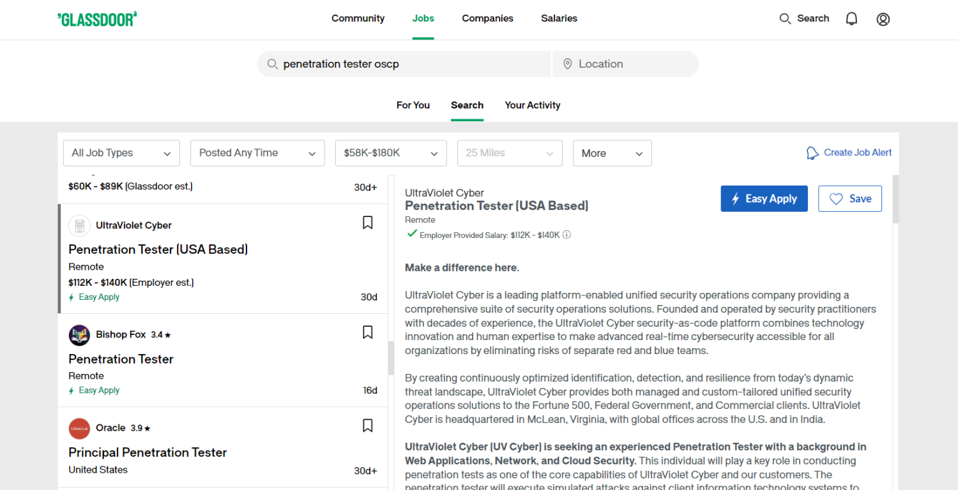This screenshot has height=490, width=958.
Task: Click the Create Job Alert bell icon
Action: coord(812,153)
